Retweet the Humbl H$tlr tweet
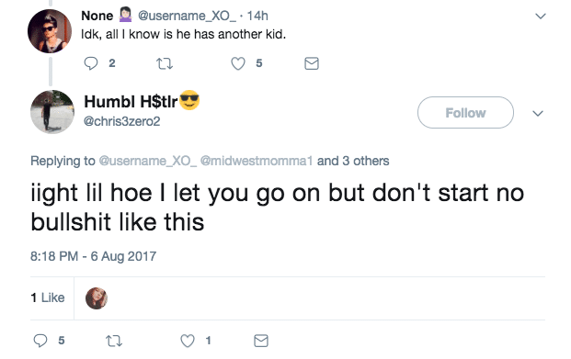 114,342
